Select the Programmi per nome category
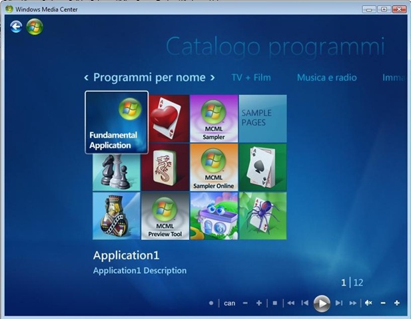 149,78
